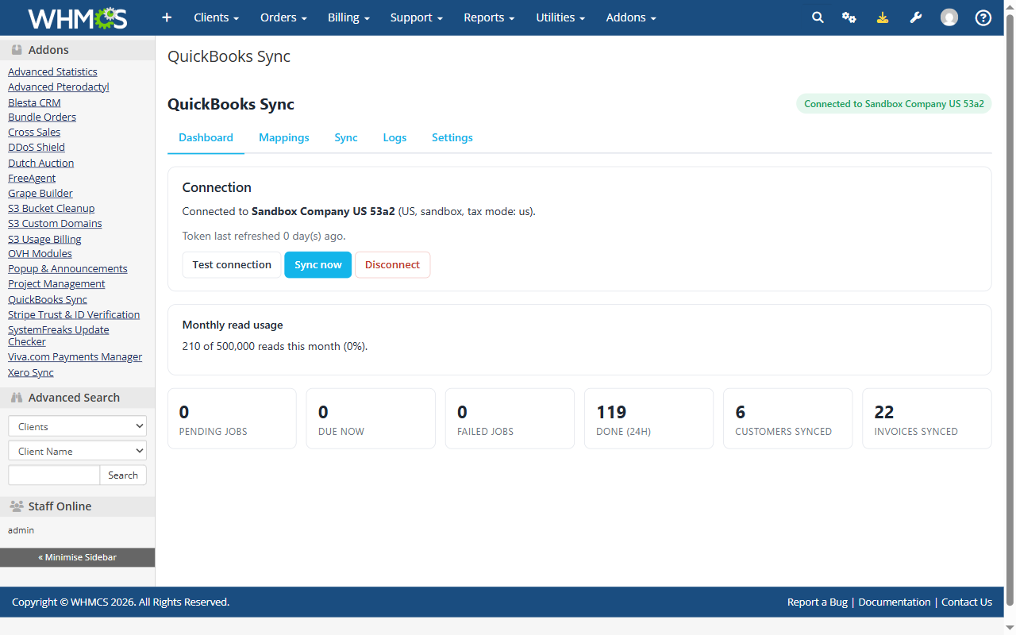This screenshot has height=635, width=1016.
Task: Click Minimise Sidebar
Action: coord(77,557)
